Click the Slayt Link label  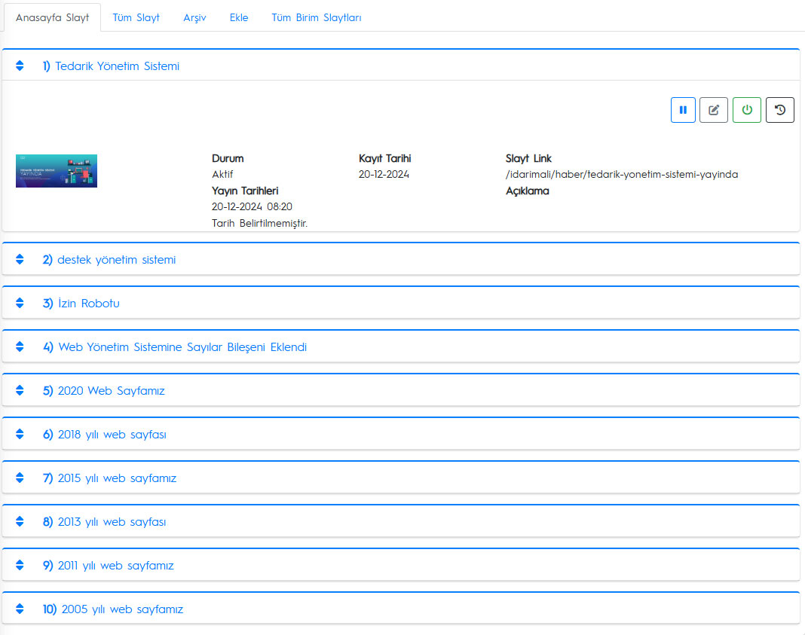(528, 158)
